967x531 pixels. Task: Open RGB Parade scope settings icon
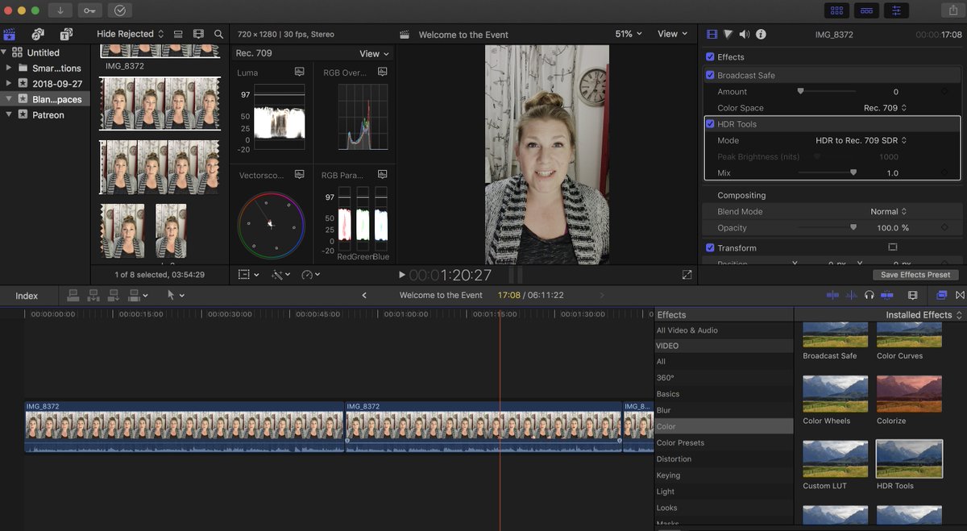click(382, 174)
